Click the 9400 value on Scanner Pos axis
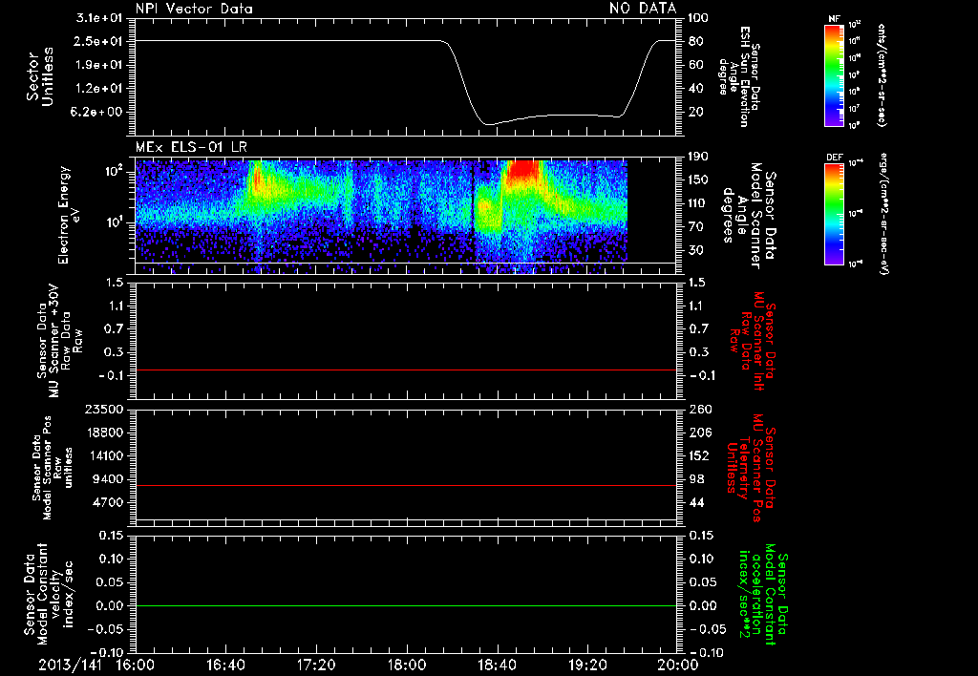The width and height of the screenshot is (978, 676). tap(107, 479)
